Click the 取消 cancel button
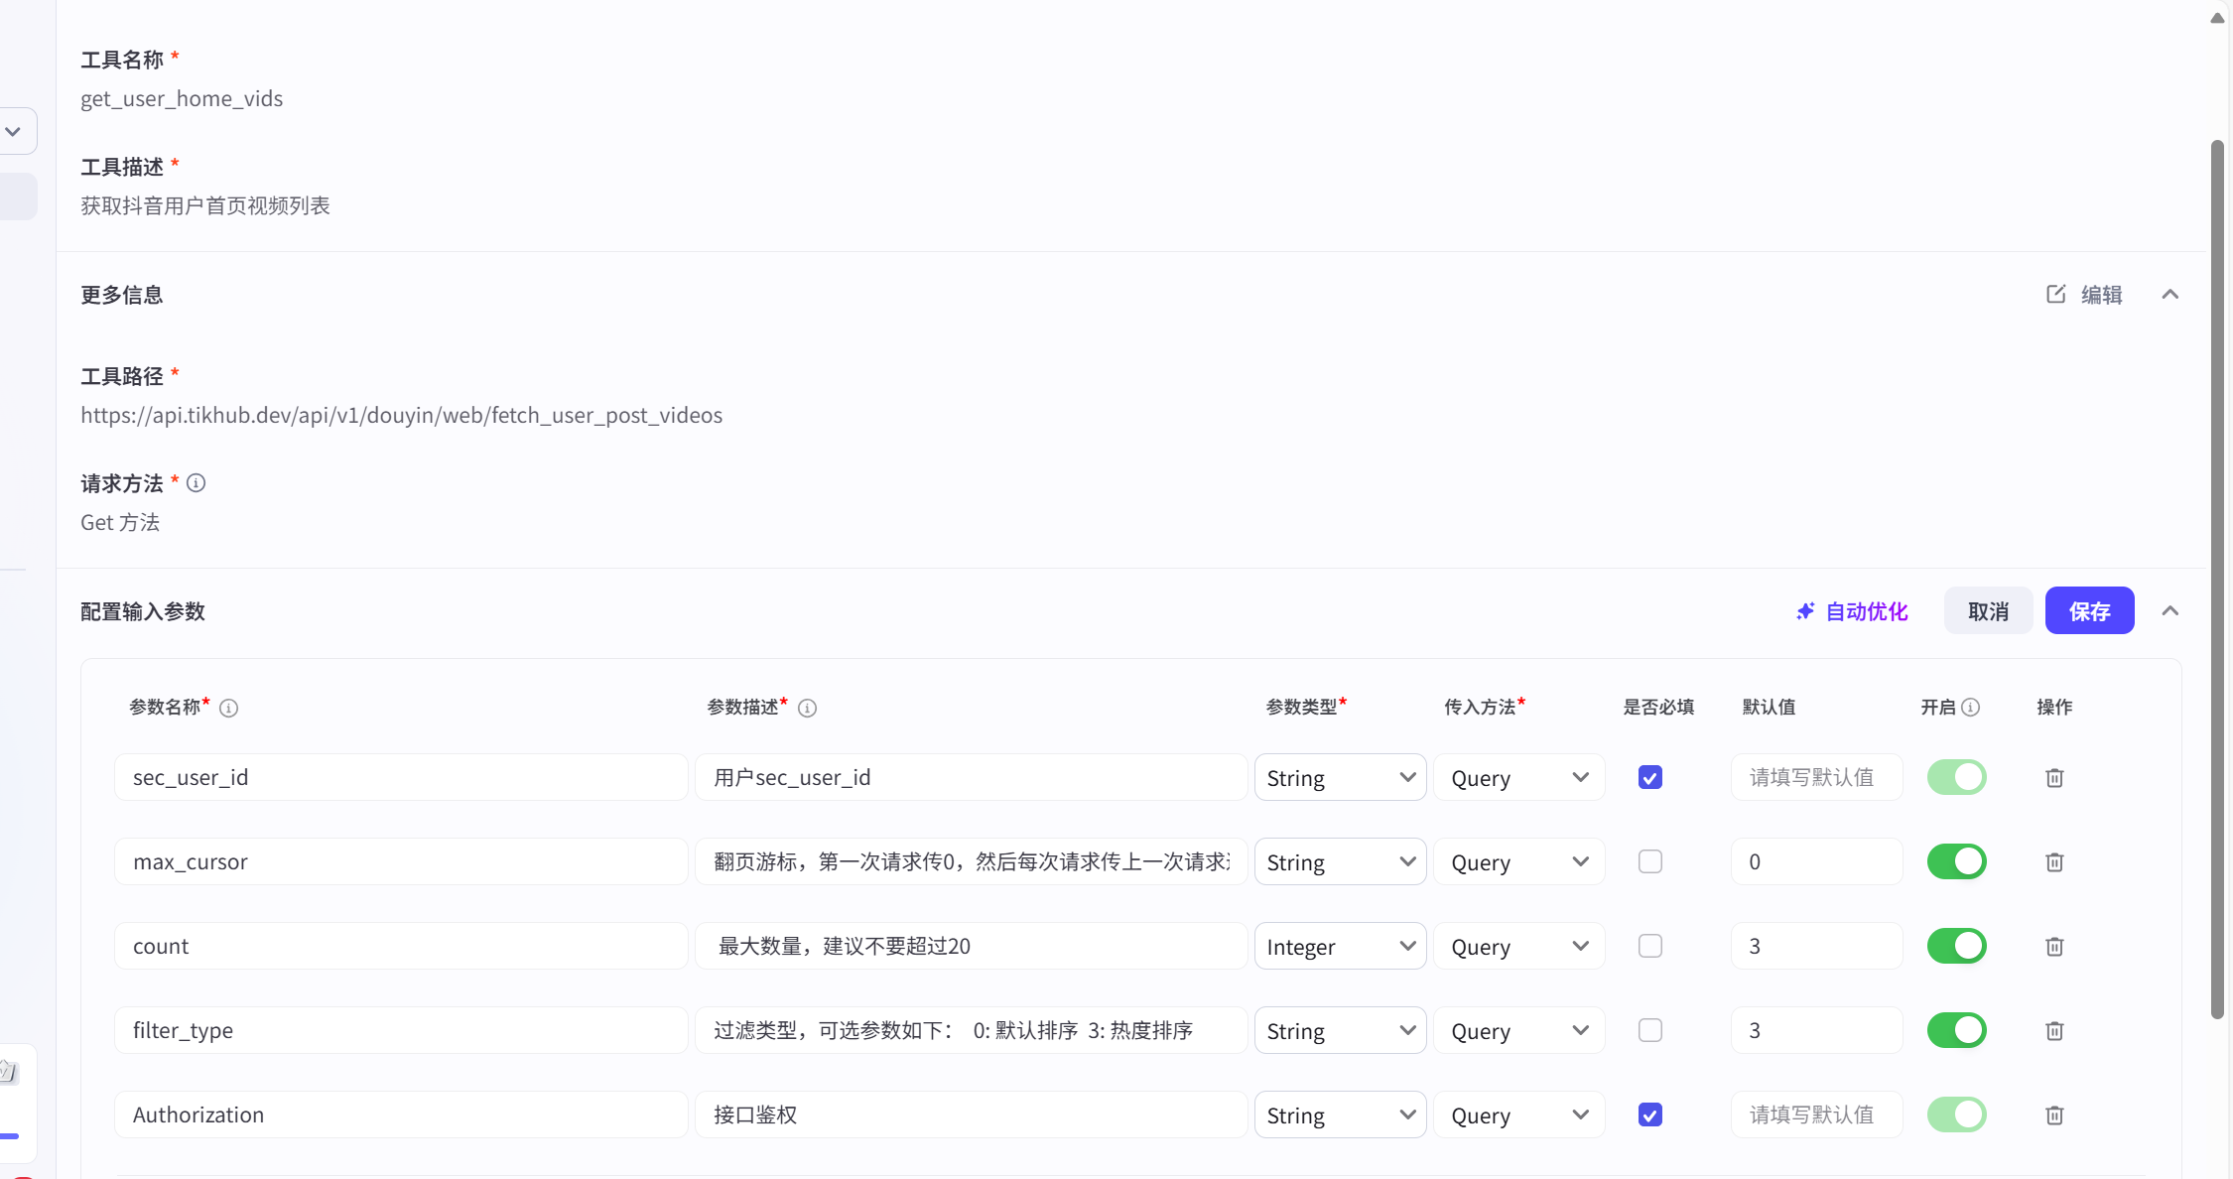This screenshot has height=1179, width=2233. coord(1988,611)
